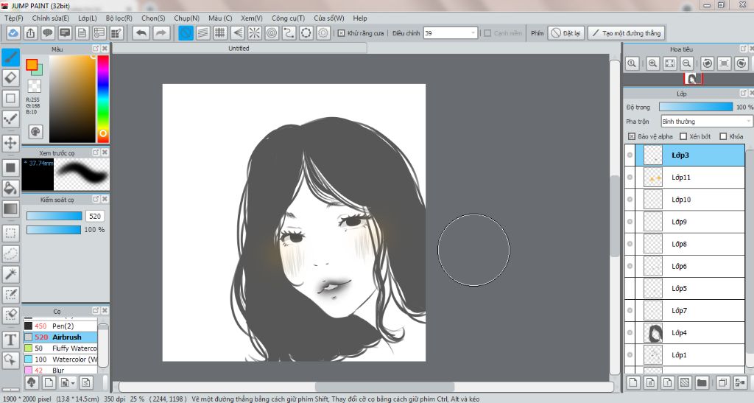Open Pha trộn blending mode dropdown
The width and height of the screenshot is (754, 403).
706,121
